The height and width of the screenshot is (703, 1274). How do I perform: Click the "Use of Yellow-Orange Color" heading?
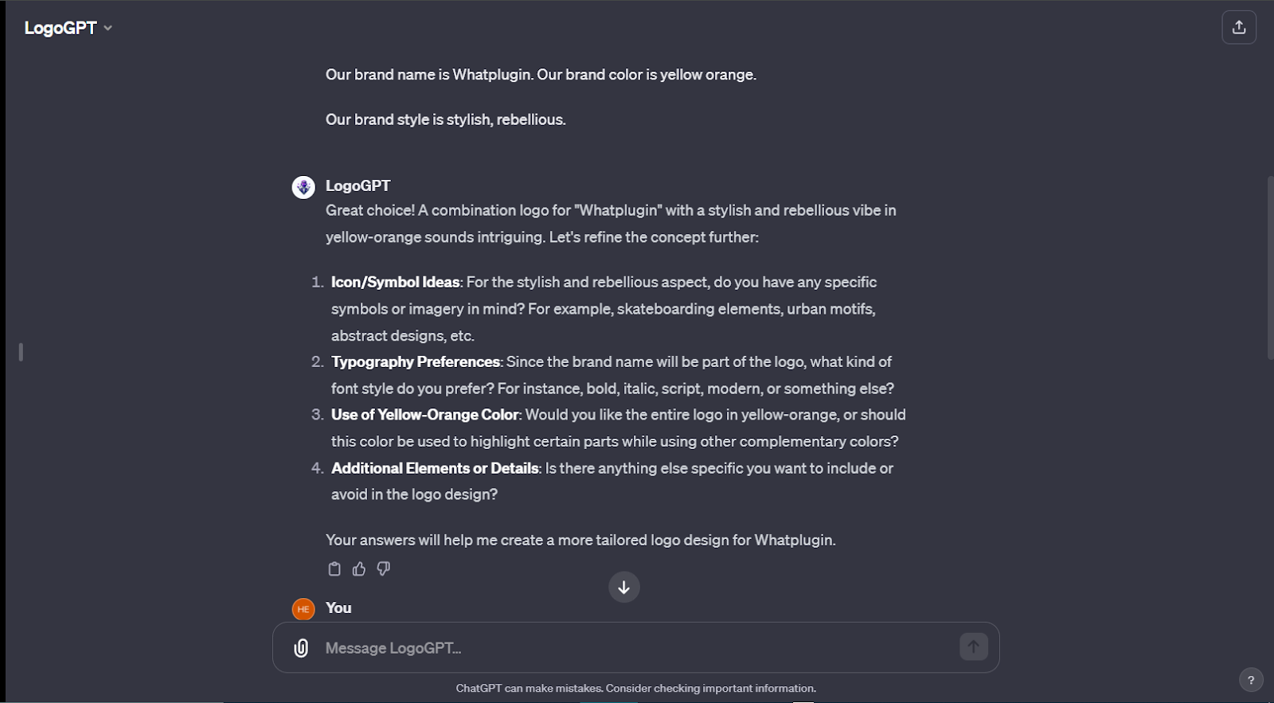(x=424, y=415)
